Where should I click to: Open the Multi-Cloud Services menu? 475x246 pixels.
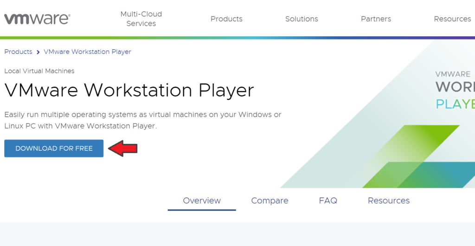141,19
